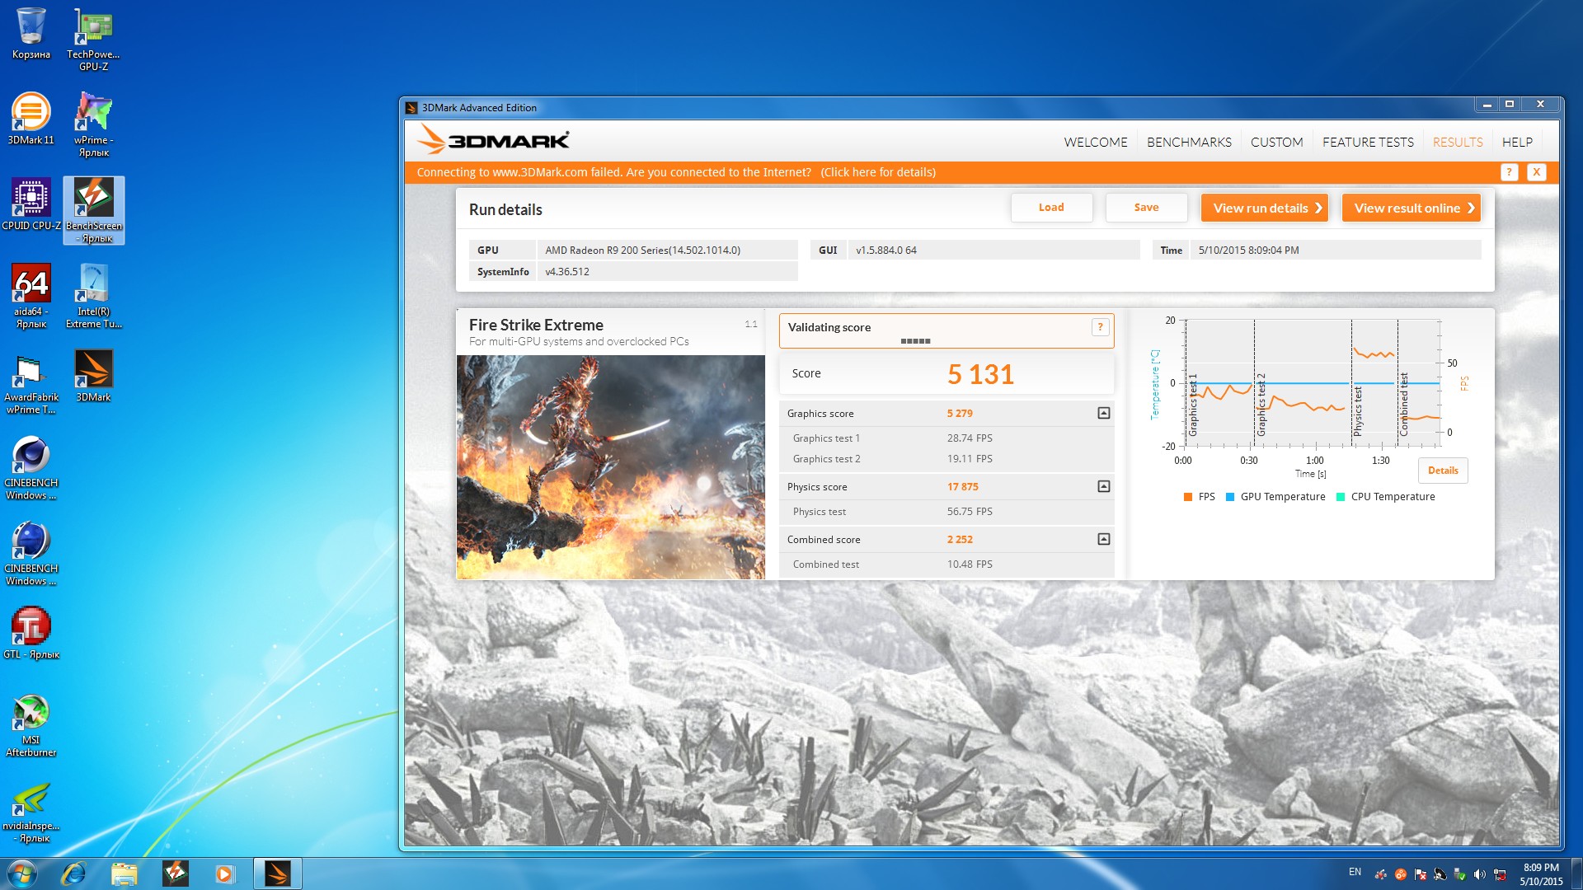Viewport: 1583px width, 890px height.
Task: Click the taskbar clock showing 8:09 PM
Action: [x=1541, y=874]
